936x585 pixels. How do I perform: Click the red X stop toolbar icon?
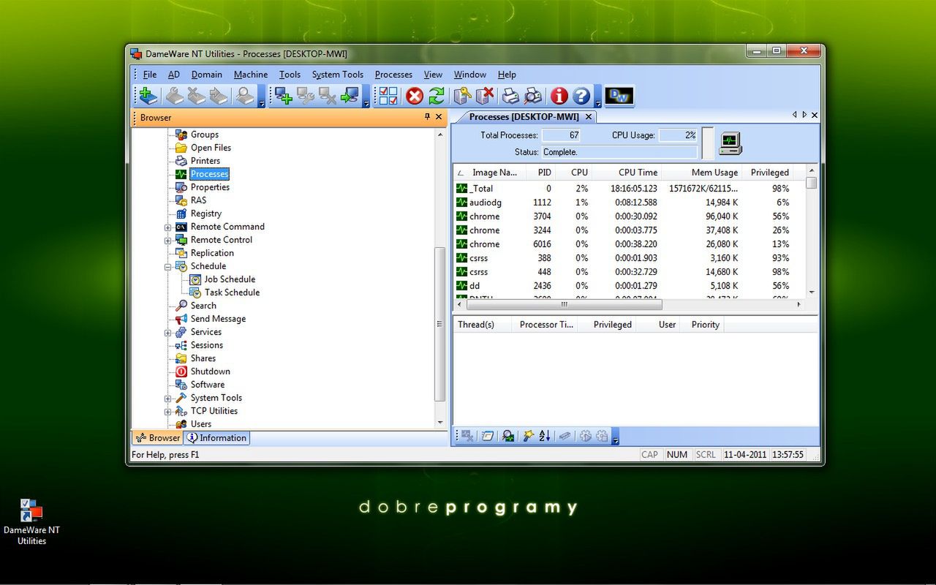point(415,96)
